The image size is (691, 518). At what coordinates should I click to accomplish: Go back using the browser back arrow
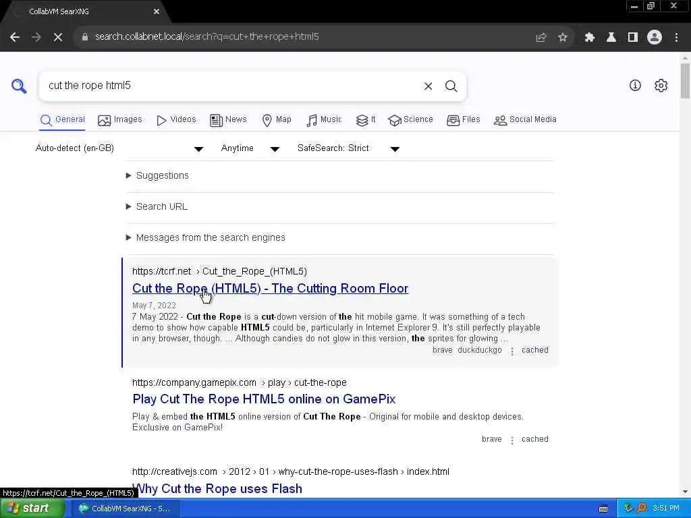pyautogui.click(x=15, y=37)
